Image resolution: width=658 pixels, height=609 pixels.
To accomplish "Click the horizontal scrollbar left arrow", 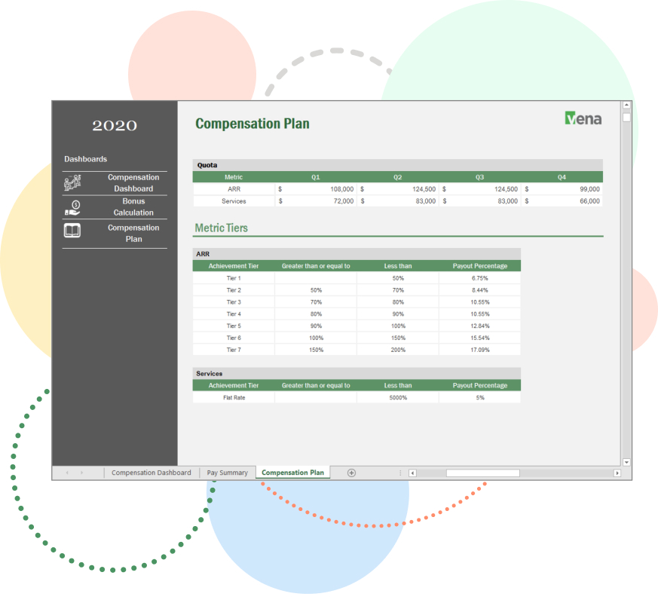I will tap(412, 473).
